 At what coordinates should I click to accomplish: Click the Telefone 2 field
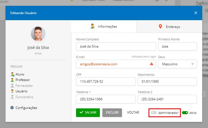[167, 99]
